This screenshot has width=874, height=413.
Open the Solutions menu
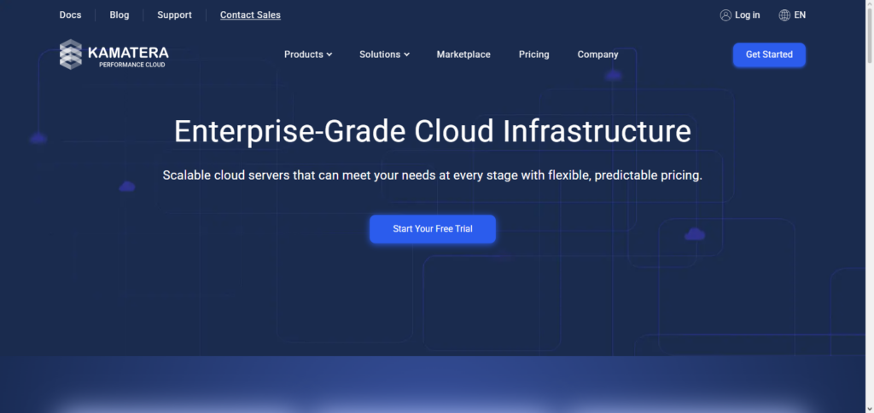(380, 54)
